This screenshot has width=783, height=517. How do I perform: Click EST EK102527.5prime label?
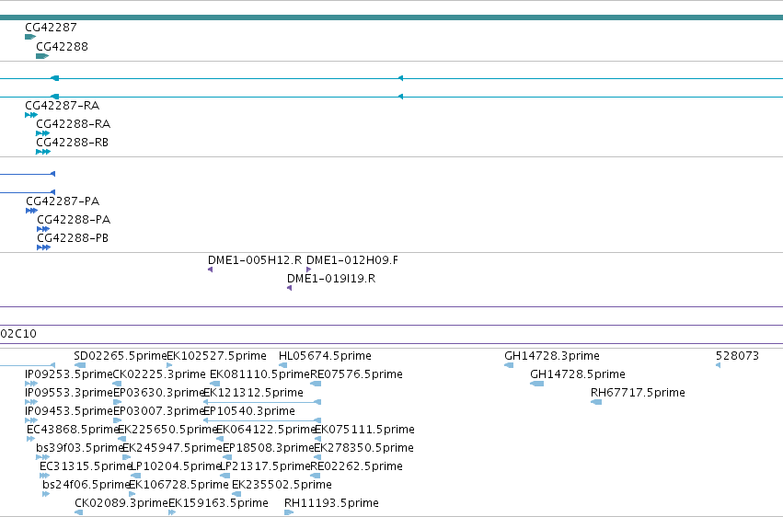click(x=216, y=356)
